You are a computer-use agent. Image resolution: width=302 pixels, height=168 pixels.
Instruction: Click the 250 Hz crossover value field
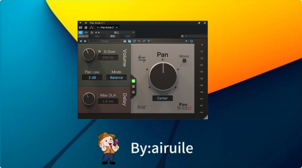click(108, 58)
